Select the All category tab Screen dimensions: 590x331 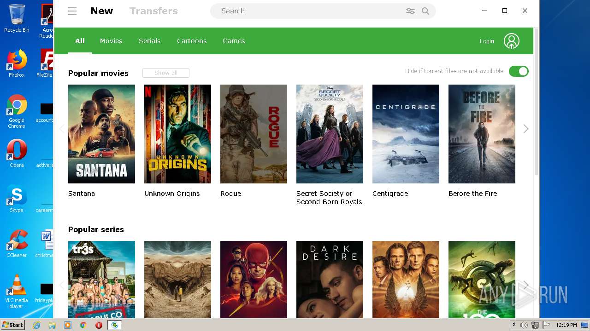pyautogui.click(x=80, y=41)
